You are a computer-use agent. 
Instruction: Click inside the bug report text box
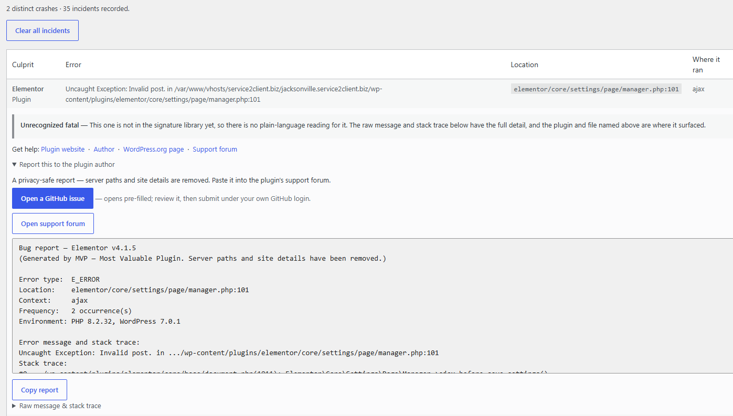click(373, 305)
